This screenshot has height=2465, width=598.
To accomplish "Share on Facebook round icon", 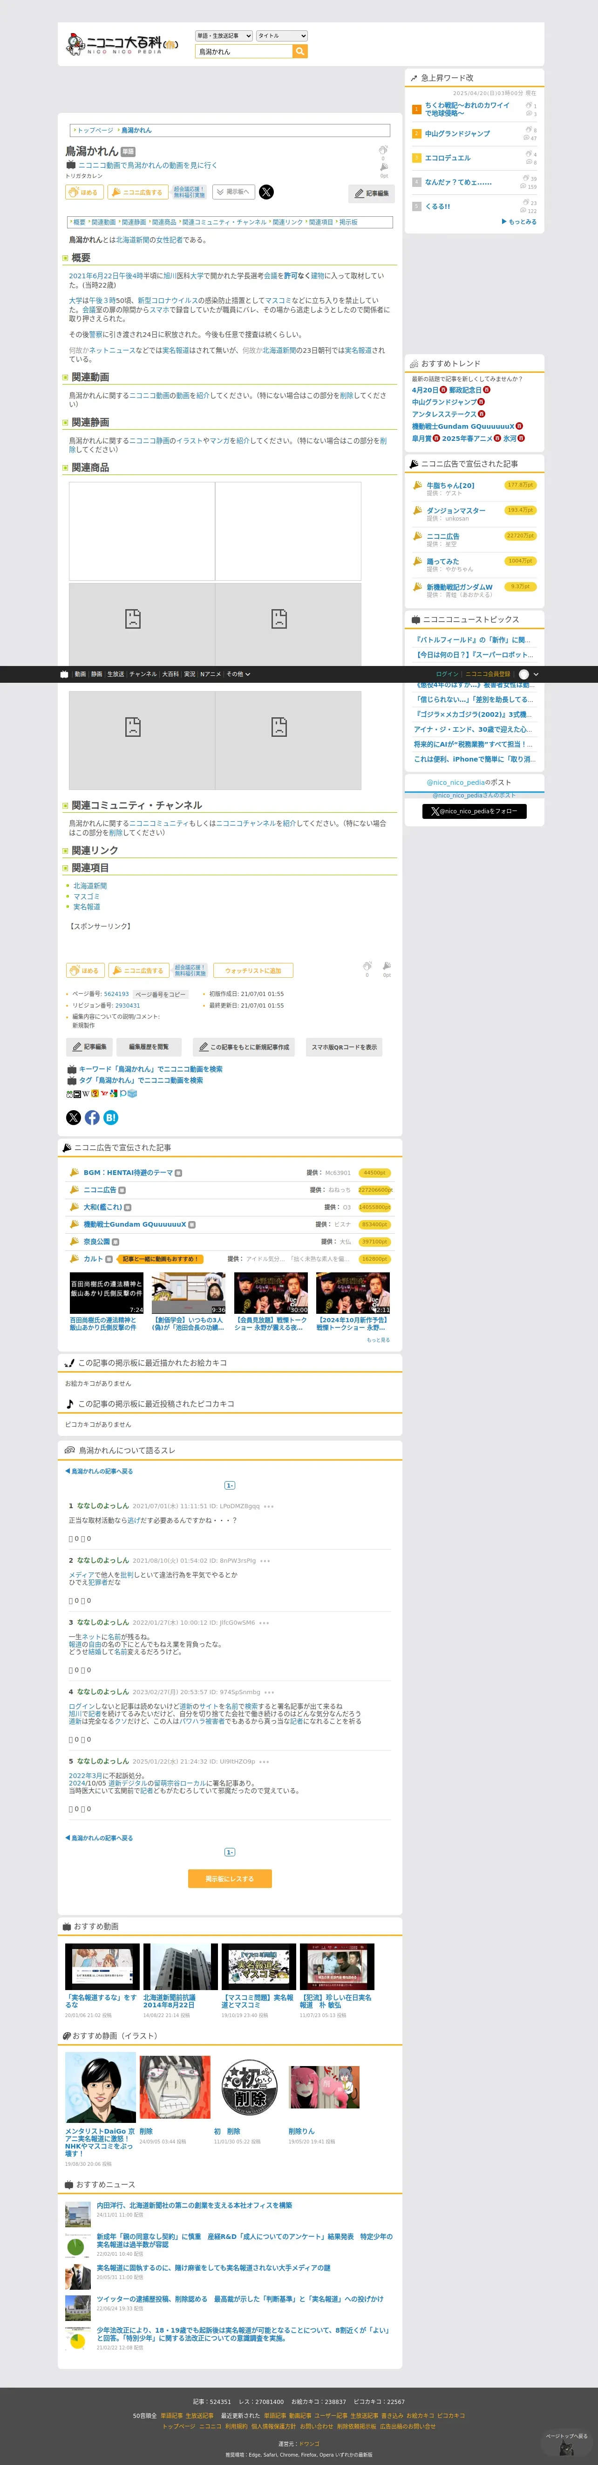I will click(92, 1118).
